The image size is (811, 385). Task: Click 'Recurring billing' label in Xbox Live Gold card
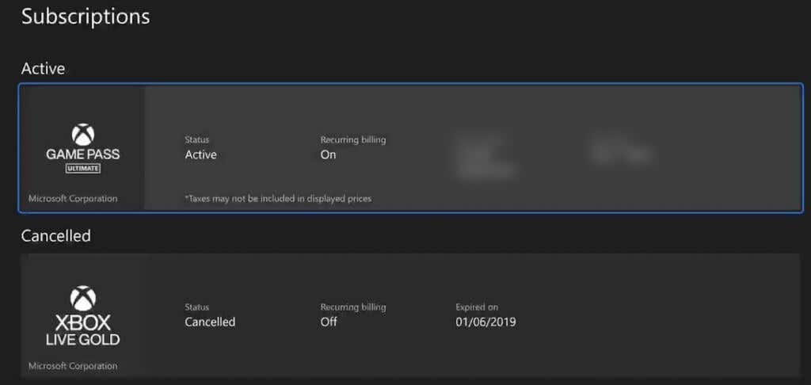(353, 307)
